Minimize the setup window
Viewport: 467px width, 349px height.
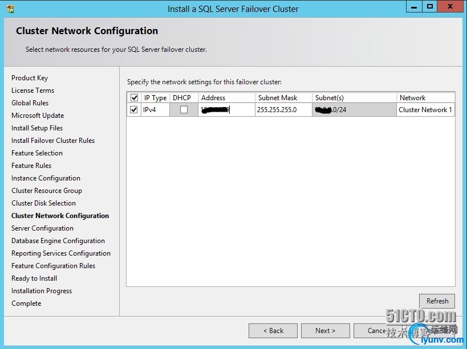pyautogui.click(x=414, y=6)
